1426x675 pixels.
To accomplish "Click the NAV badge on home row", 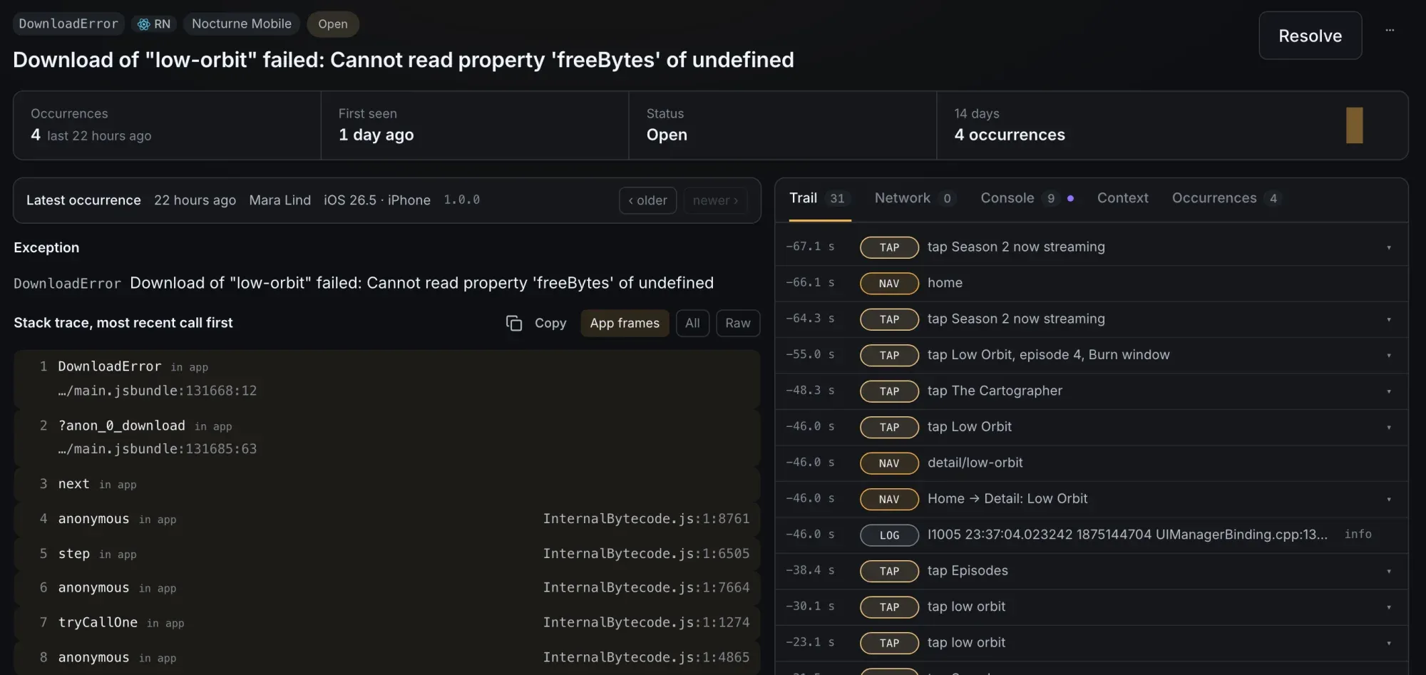I will 889,284.
